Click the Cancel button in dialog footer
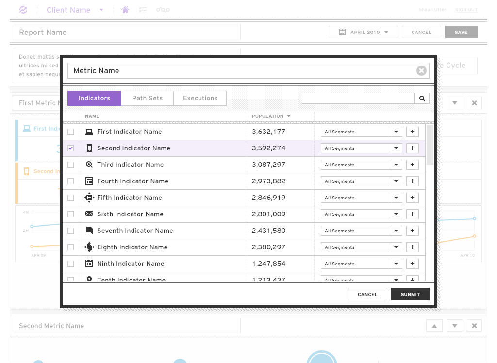497x363 pixels. [367, 294]
